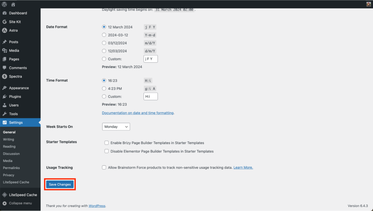This screenshot has width=373, height=211.
Task: Click the WordPress logo in the admin bar
Action: 4,4
